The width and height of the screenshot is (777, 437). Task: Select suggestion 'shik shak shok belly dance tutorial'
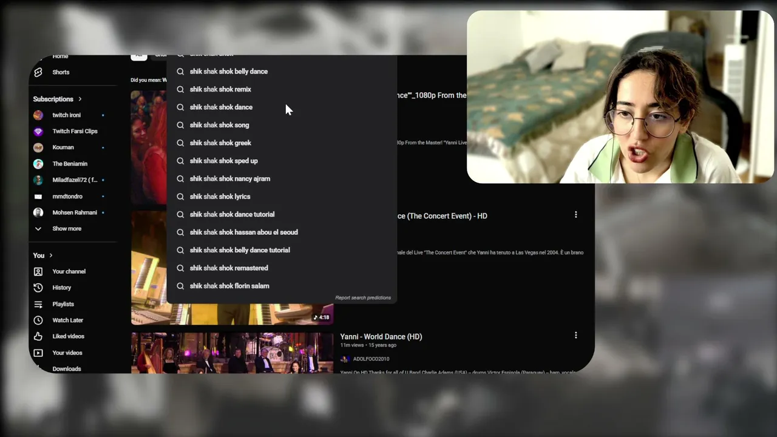(282, 250)
